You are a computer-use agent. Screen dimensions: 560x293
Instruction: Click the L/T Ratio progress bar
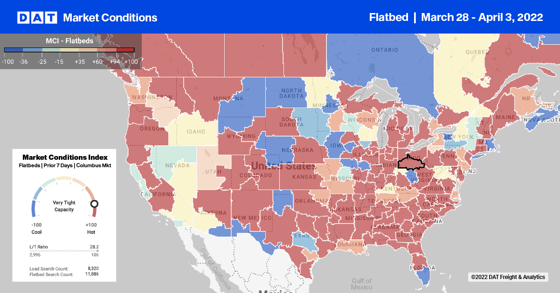coord(63,250)
